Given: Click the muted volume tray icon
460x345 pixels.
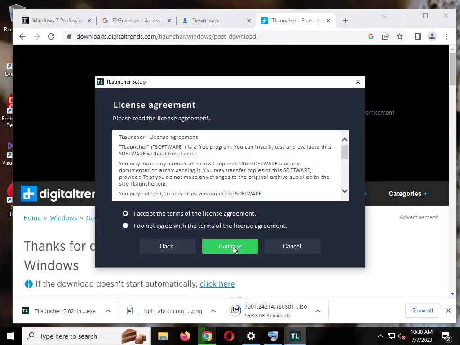Looking at the screenshot, I should click(402, 336).
